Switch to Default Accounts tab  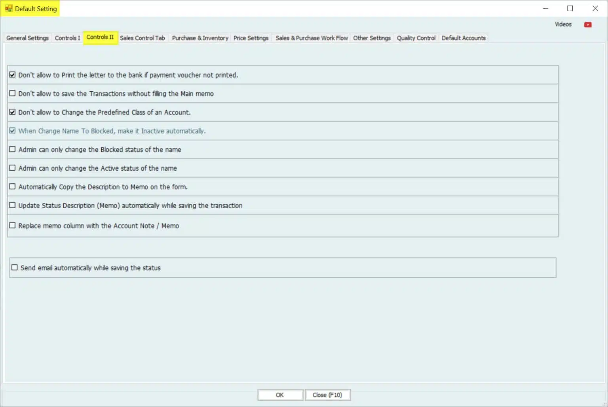click(464, 38)
